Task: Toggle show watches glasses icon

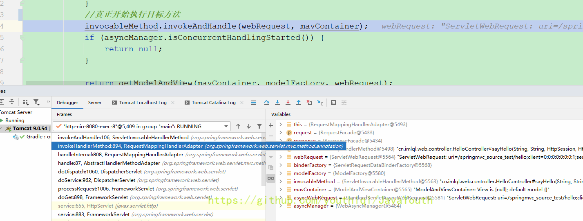Action: [x=271, y=178]
